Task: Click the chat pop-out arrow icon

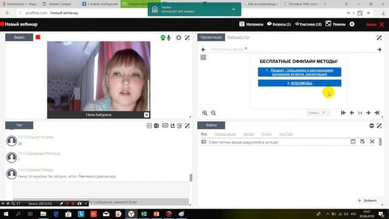Action: coord(173,126)
